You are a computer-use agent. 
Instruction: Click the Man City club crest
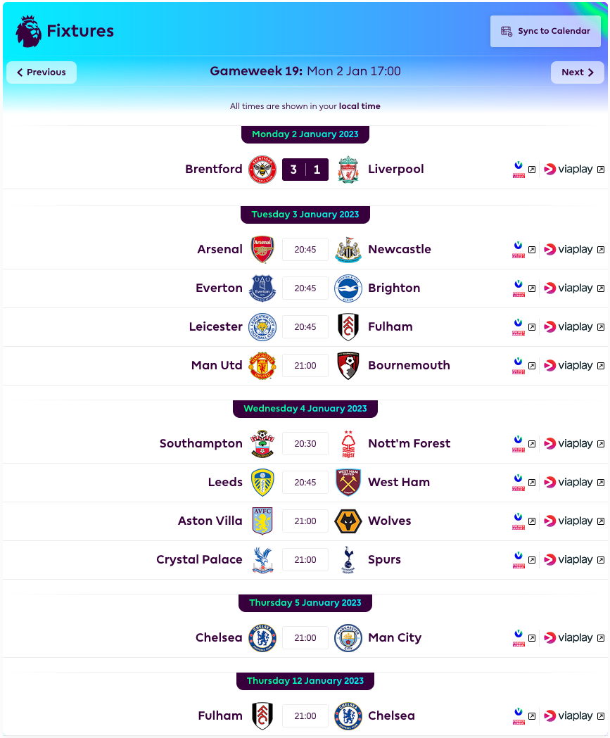348,638
